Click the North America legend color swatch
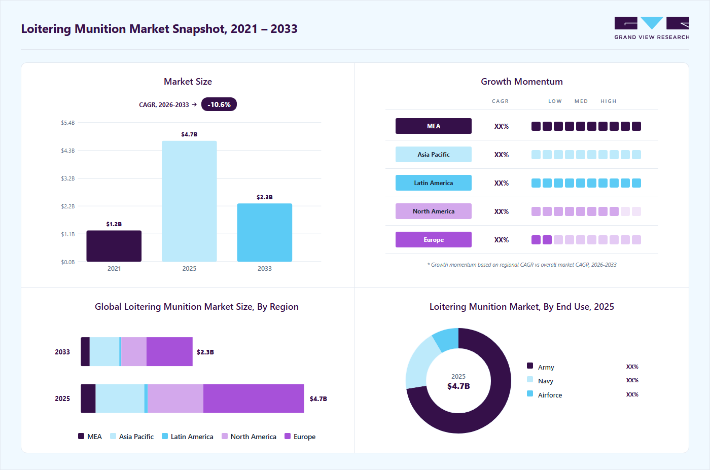 point(225,436)
